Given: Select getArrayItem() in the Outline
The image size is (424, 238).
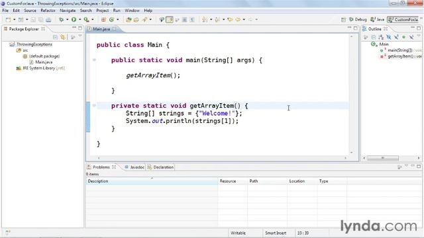Looking at the screenshot, I should tap(401, 56).
